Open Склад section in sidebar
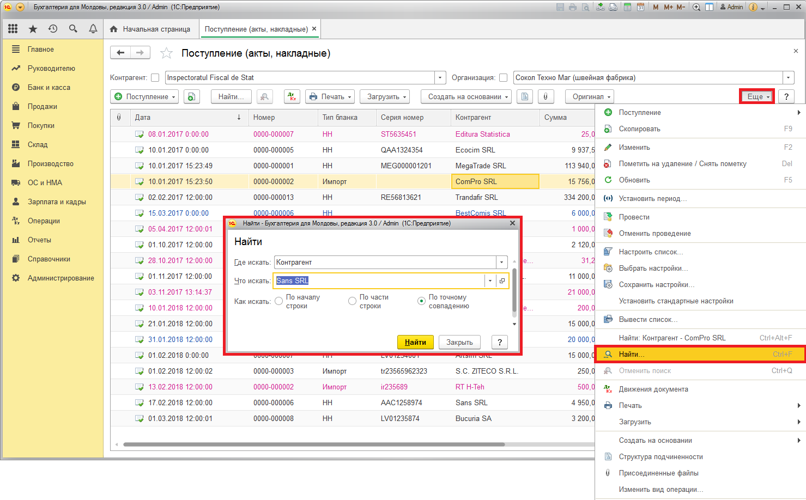This screenshot has width=806, height=500. (38, 144)
